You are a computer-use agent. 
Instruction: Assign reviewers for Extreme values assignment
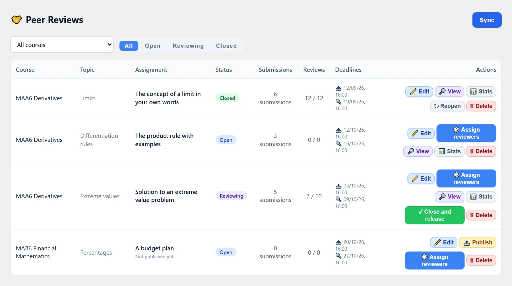(x=466, y=178)
